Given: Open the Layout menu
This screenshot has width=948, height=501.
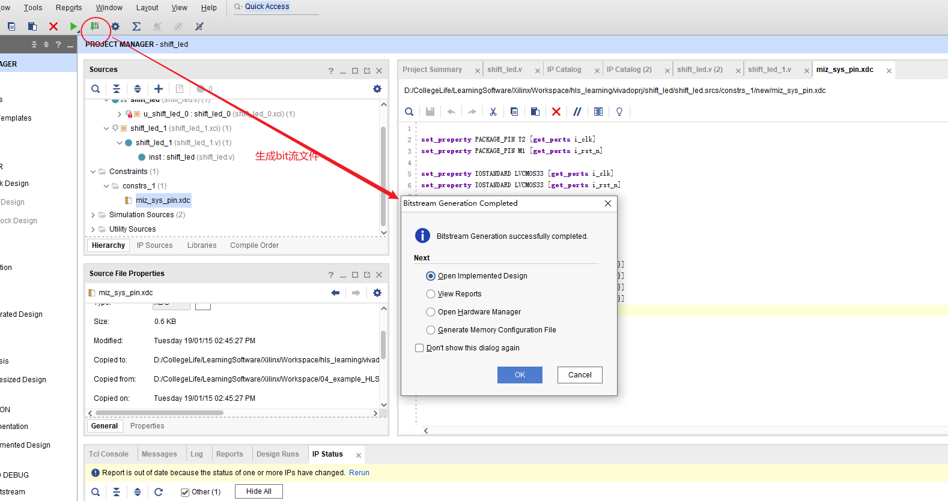Looking at the screenshot, I should coord(147,8).
